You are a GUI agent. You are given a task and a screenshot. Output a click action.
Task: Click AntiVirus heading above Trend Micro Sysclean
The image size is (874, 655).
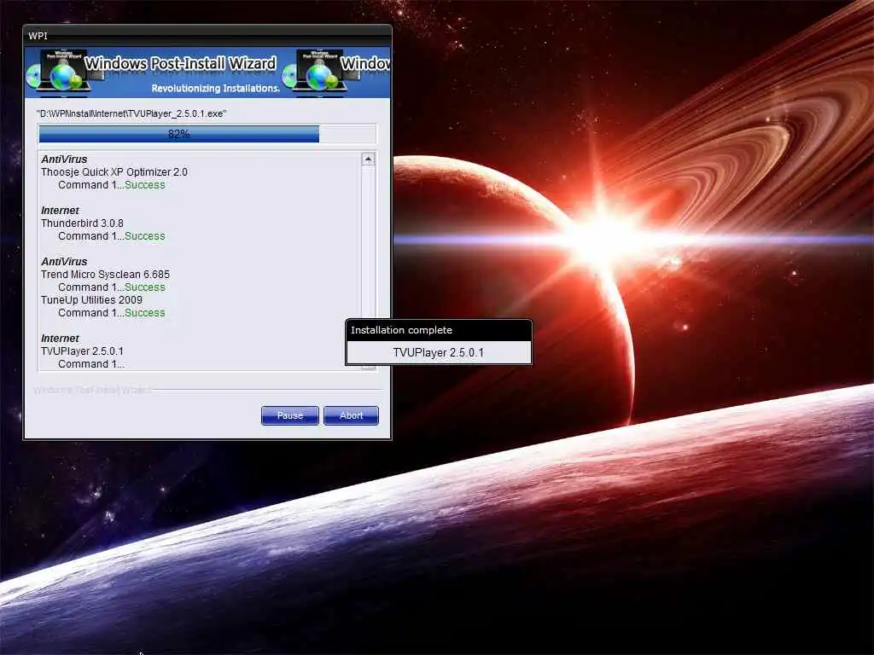point(64,262)
